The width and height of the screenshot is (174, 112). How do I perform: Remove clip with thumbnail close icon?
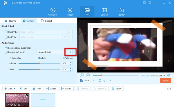pyautogui.click(x=27, y=95)
